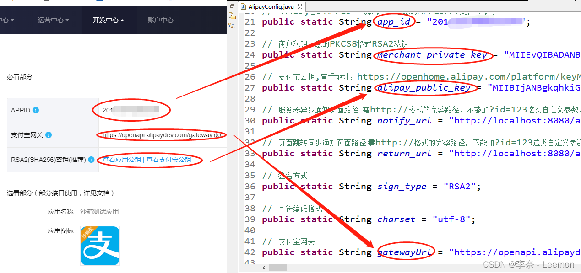
Task: Click the info icon next to 支付宝网关
Action: 49,135
